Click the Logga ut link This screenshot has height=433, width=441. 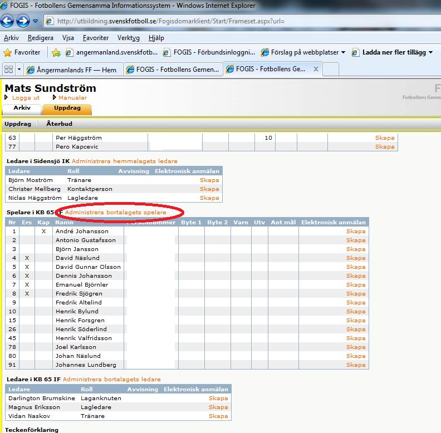pos(26,97)
